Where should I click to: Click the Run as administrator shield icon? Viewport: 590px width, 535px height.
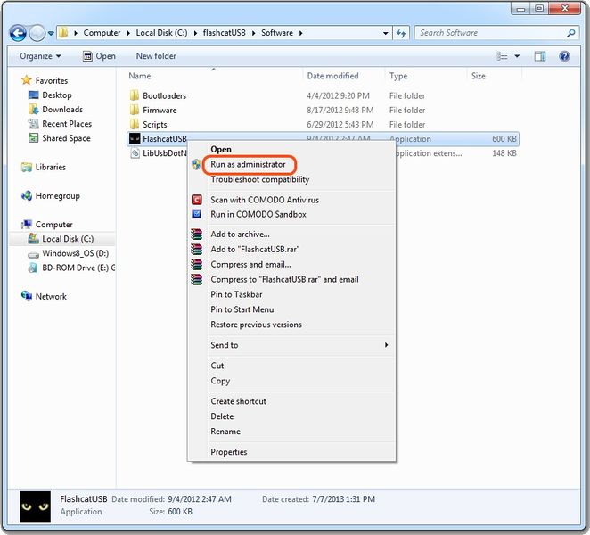coord(197,165)
